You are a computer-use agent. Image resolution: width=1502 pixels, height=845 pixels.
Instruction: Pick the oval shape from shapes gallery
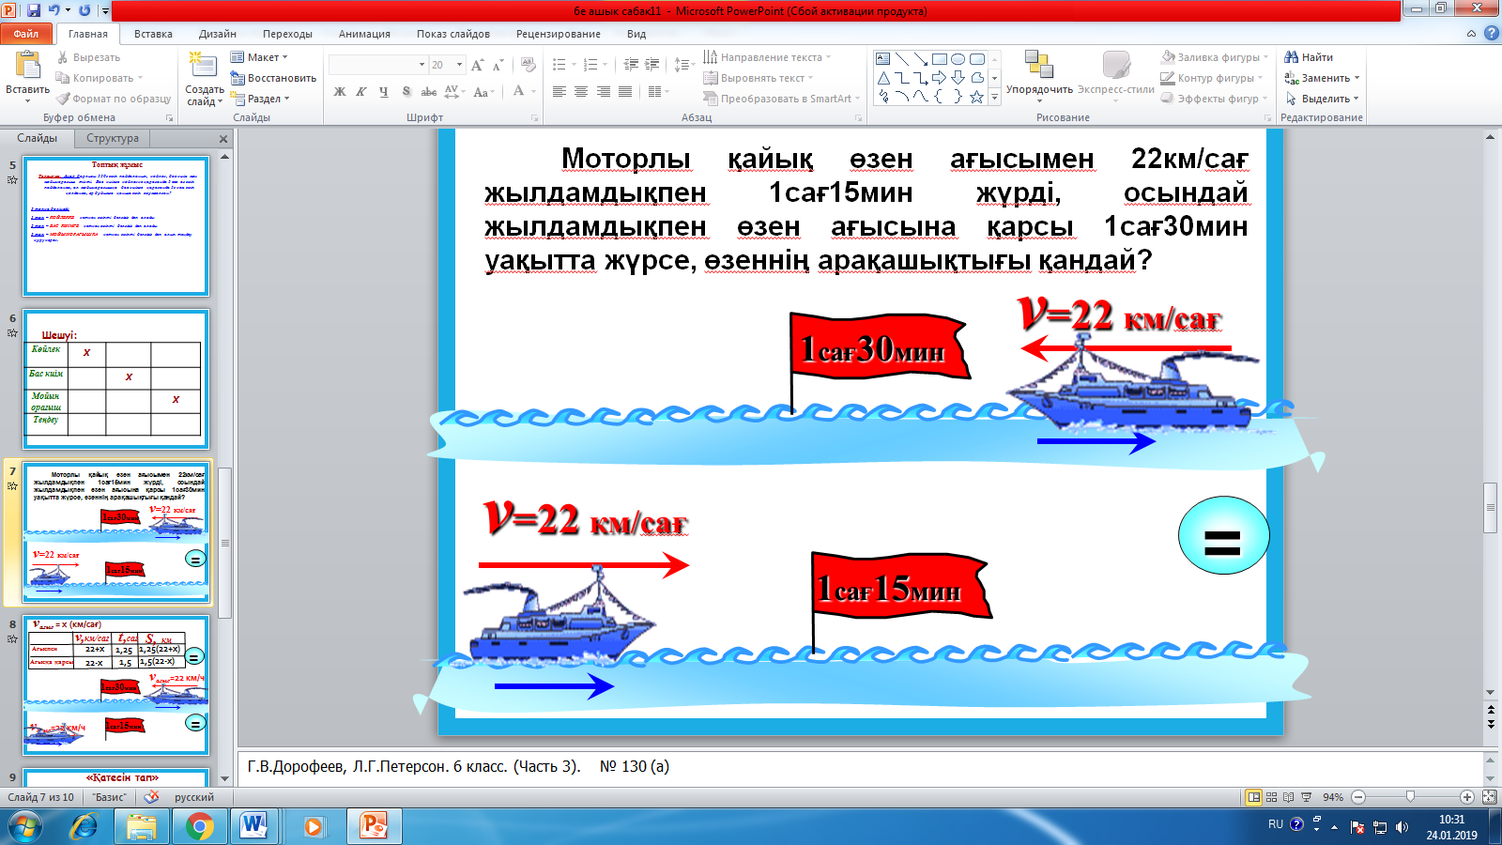click(958, 59)
